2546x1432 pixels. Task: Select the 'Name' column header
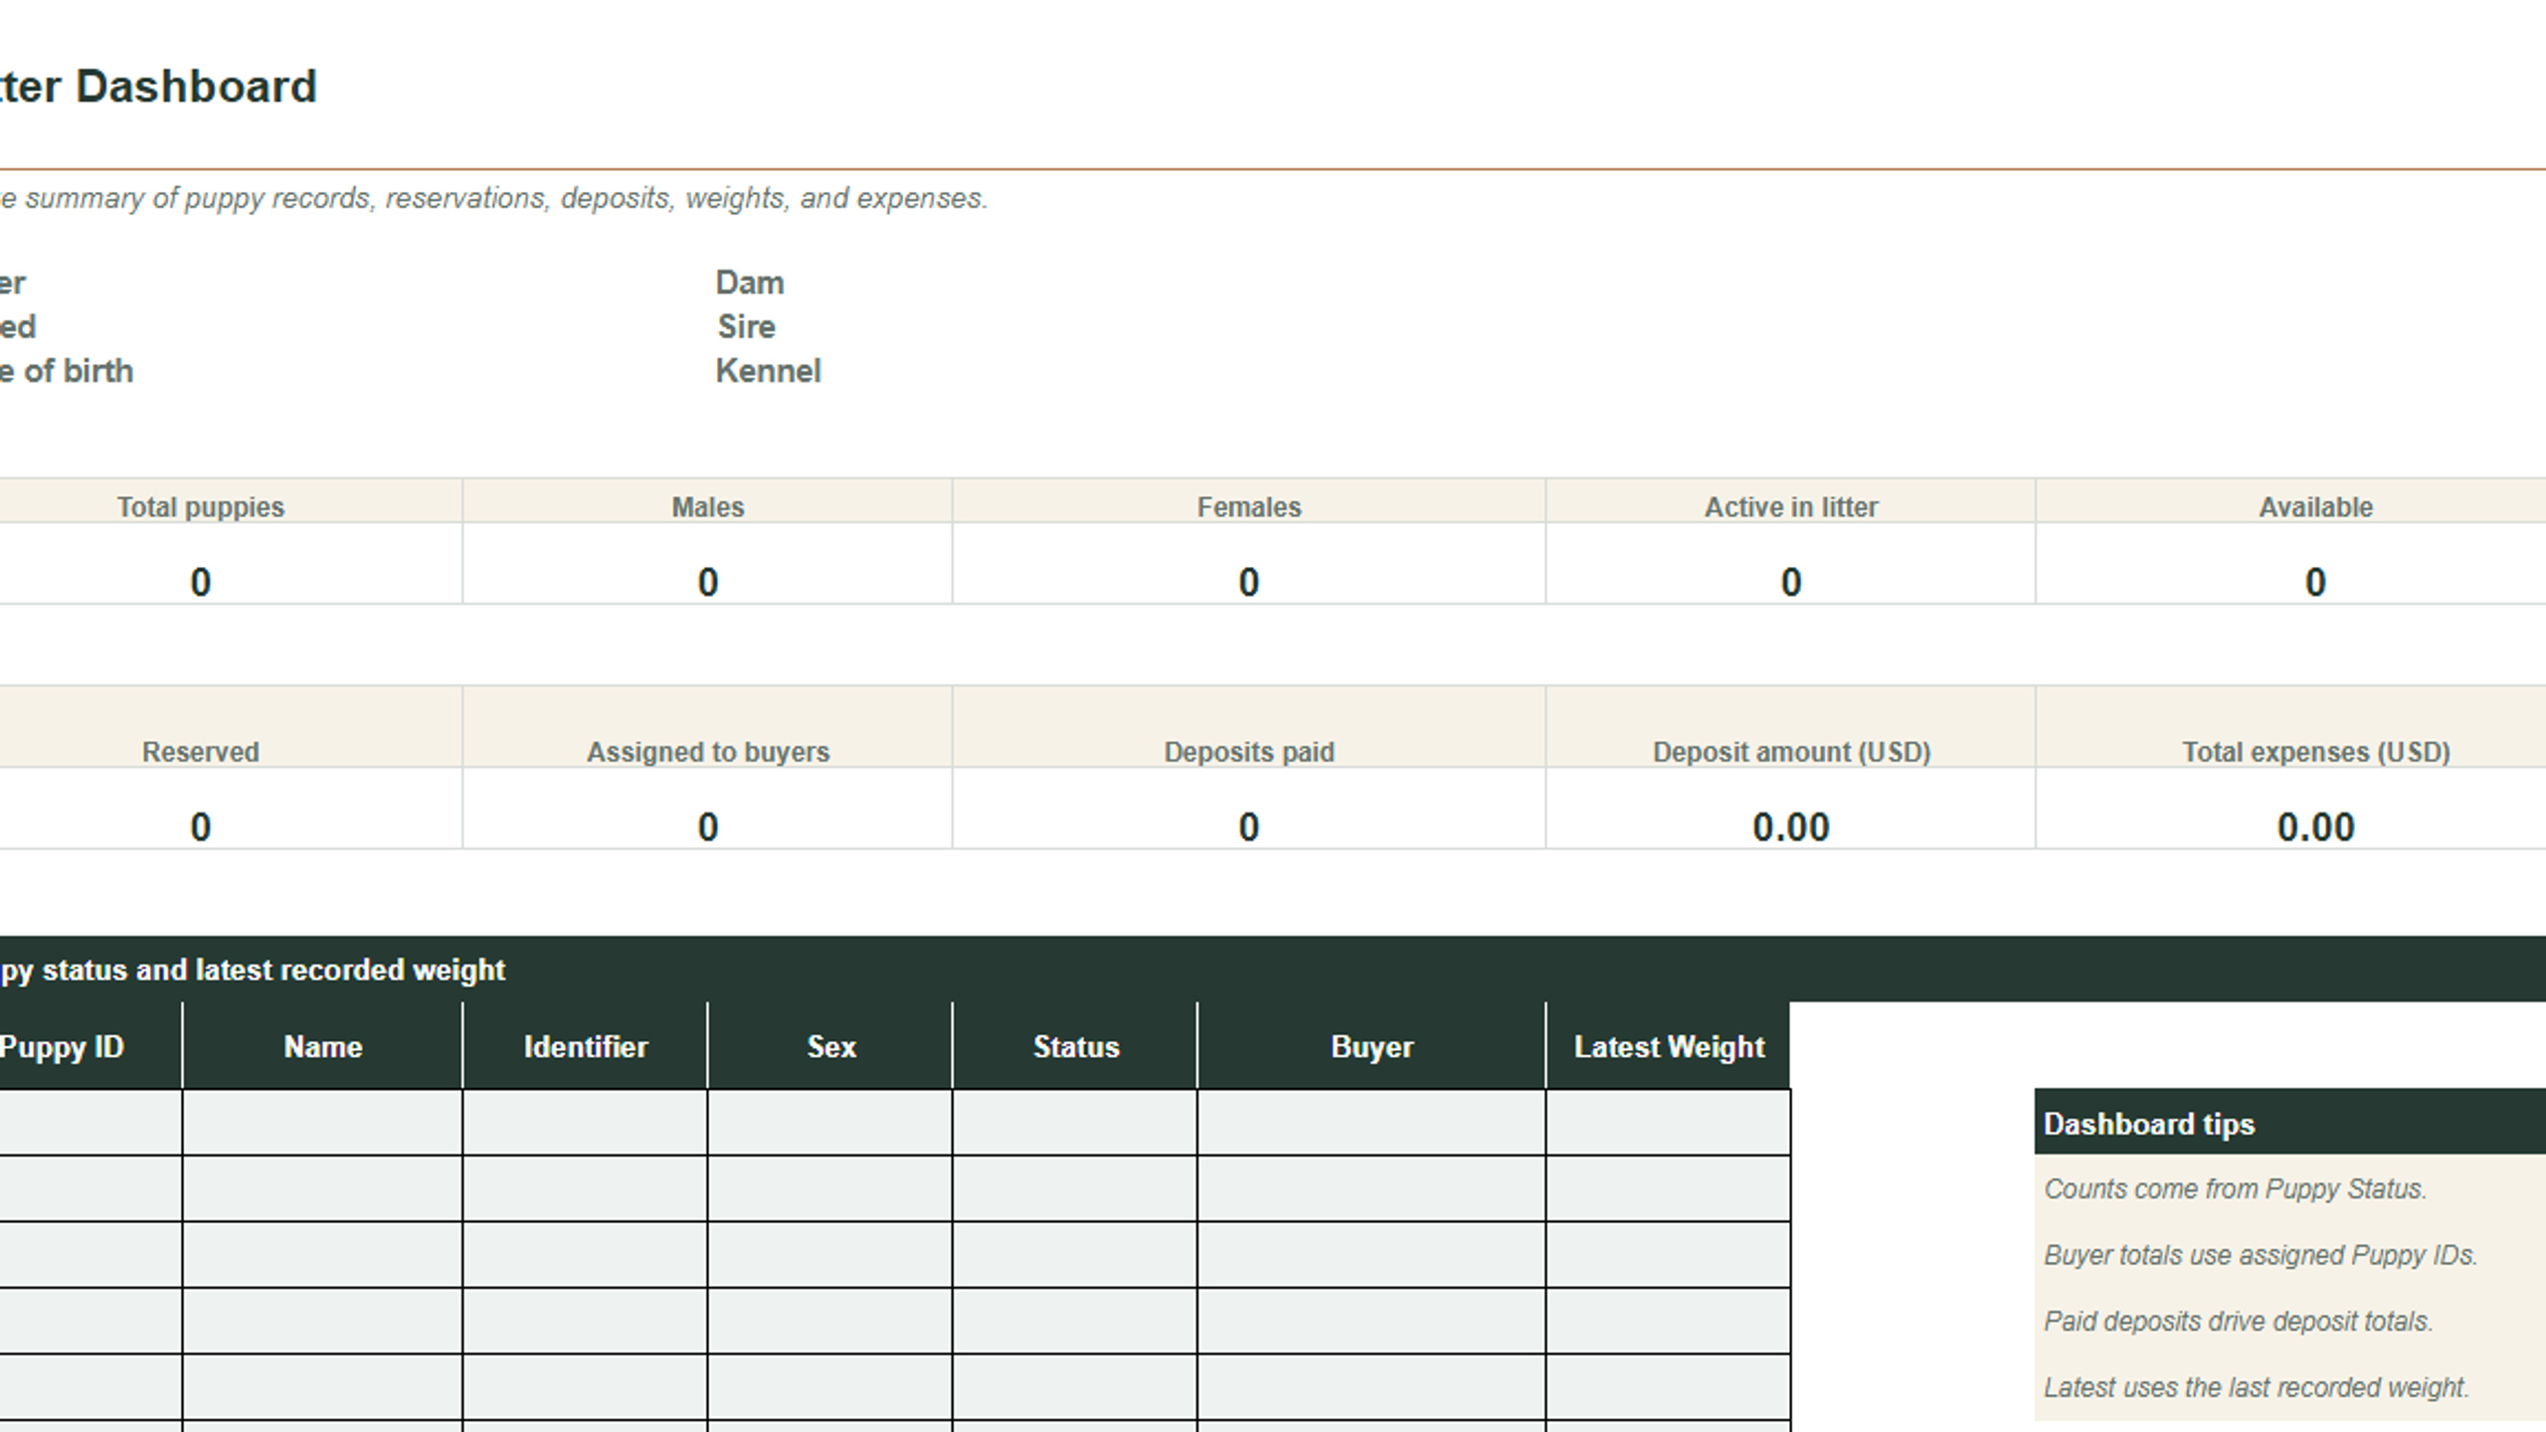(322, 1046)
